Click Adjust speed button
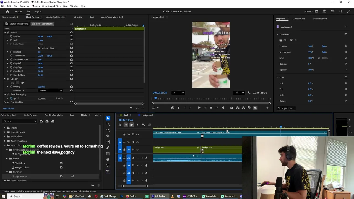The height and width of the screenshot is (199, 354). click(286, 108)
